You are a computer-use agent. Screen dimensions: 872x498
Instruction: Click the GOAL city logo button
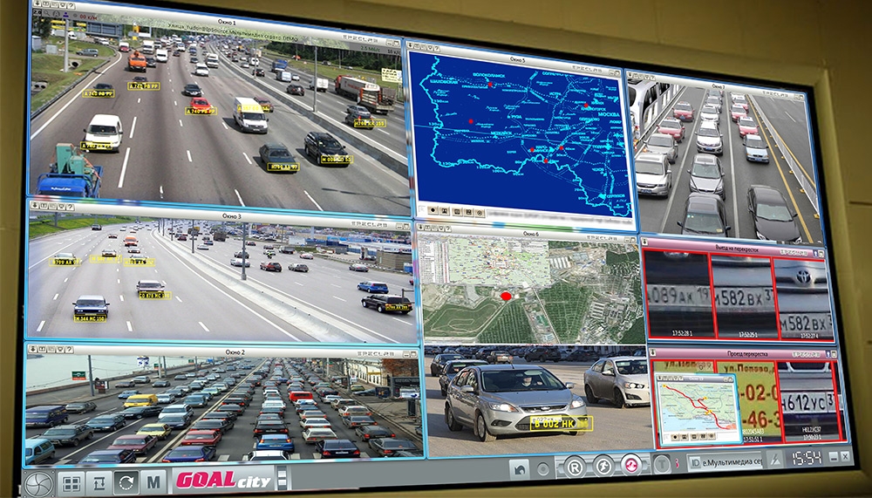tap(223, 480)
